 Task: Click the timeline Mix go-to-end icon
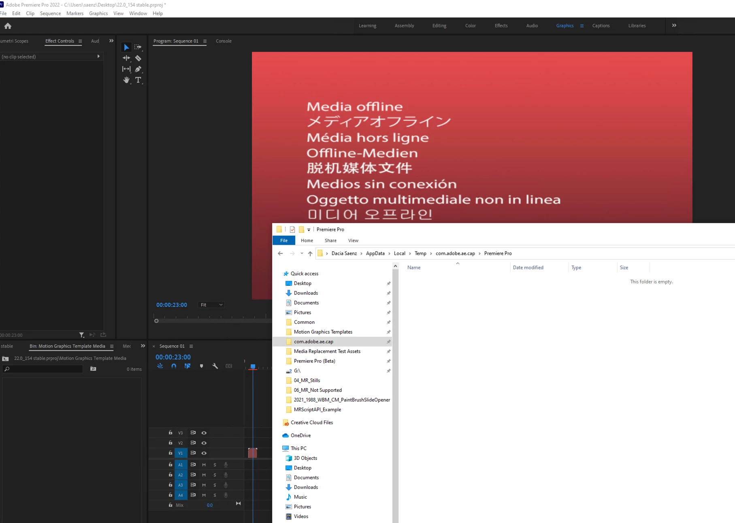(238, 504)
